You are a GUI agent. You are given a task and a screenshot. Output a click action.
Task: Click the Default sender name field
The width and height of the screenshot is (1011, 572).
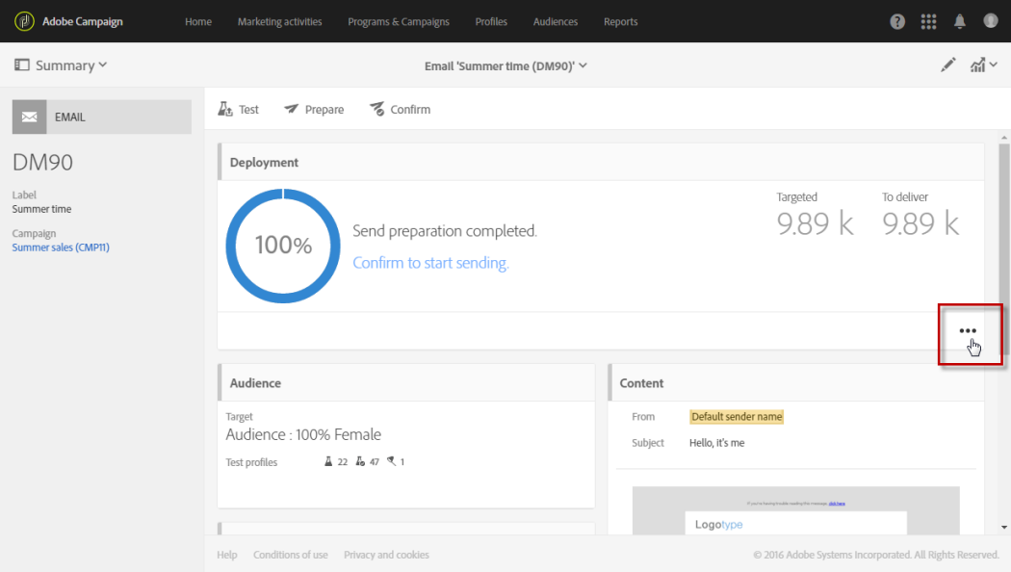[737, 417]
